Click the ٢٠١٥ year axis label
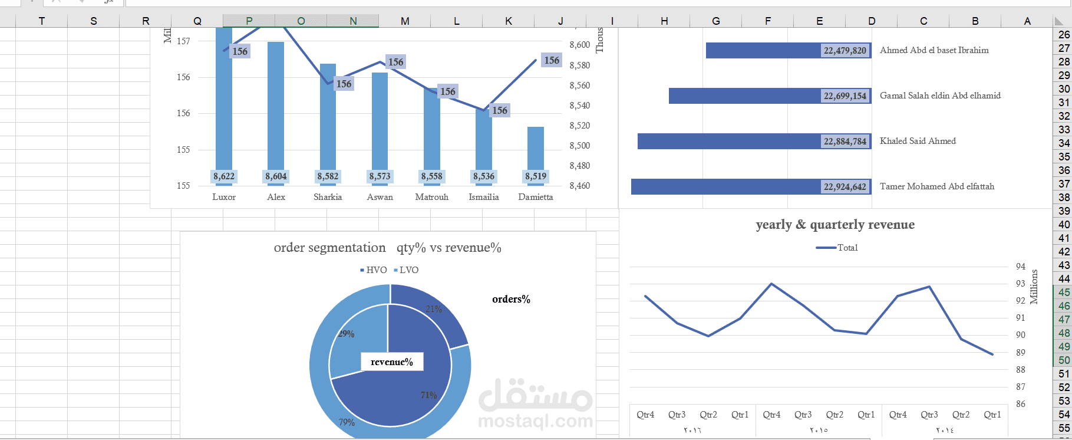The image size is (1072, 440). 819,430
